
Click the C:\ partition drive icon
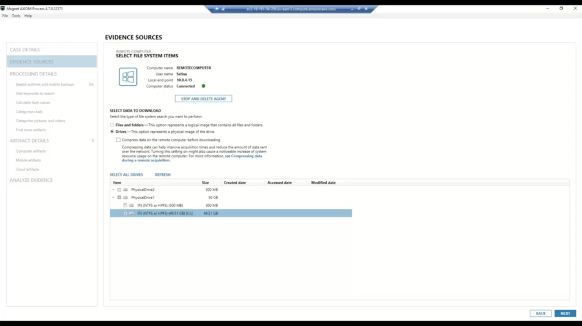(x=131, y=213)
